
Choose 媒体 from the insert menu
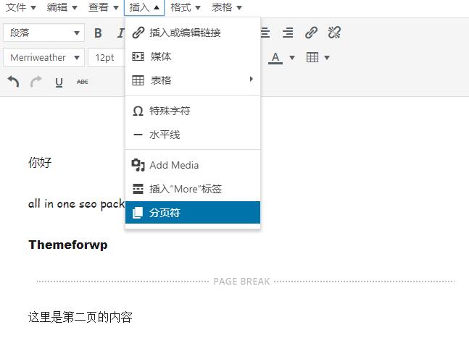(193, 56)
